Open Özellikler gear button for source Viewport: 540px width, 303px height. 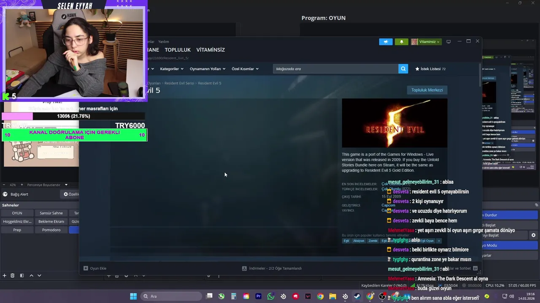pos(70,194)
